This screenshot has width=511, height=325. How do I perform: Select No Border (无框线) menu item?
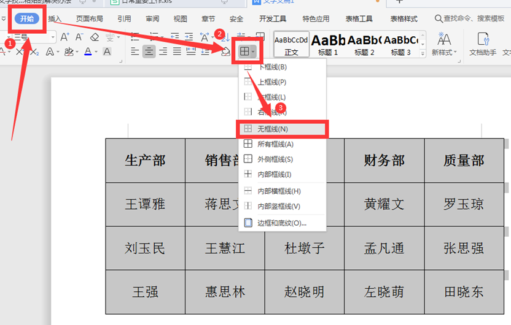click(x=283, y=129)
